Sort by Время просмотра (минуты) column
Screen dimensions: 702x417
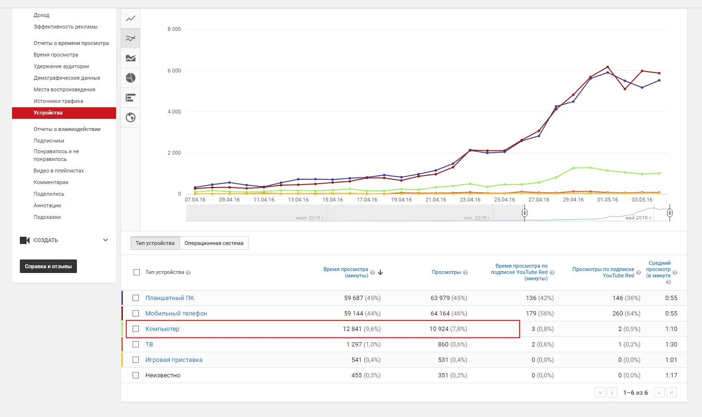click(346, 273)
